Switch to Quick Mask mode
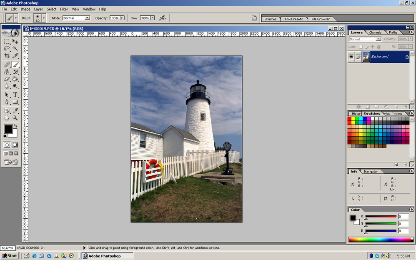 pos(15,145)
